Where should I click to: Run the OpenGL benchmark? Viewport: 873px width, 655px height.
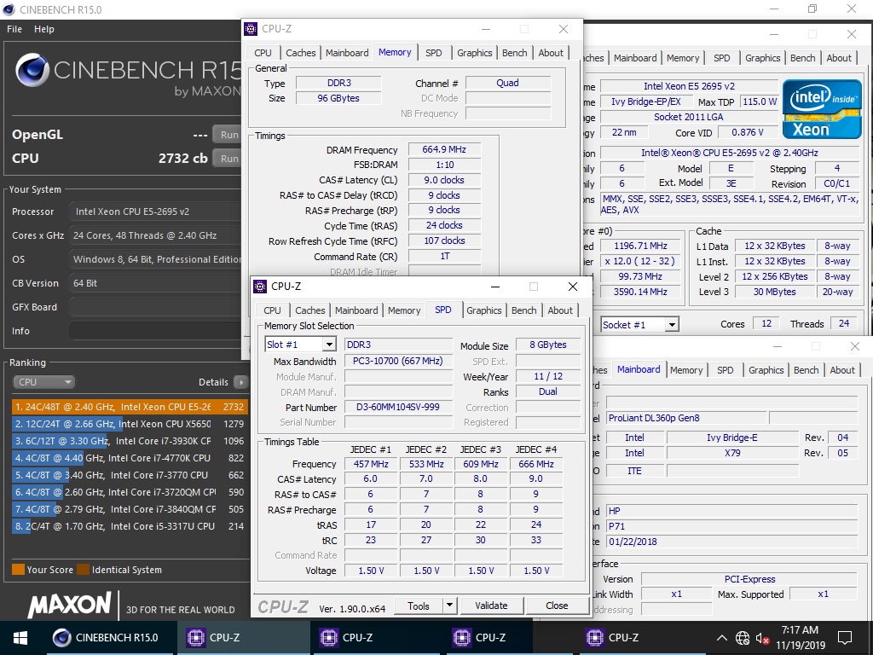(228, 135)
